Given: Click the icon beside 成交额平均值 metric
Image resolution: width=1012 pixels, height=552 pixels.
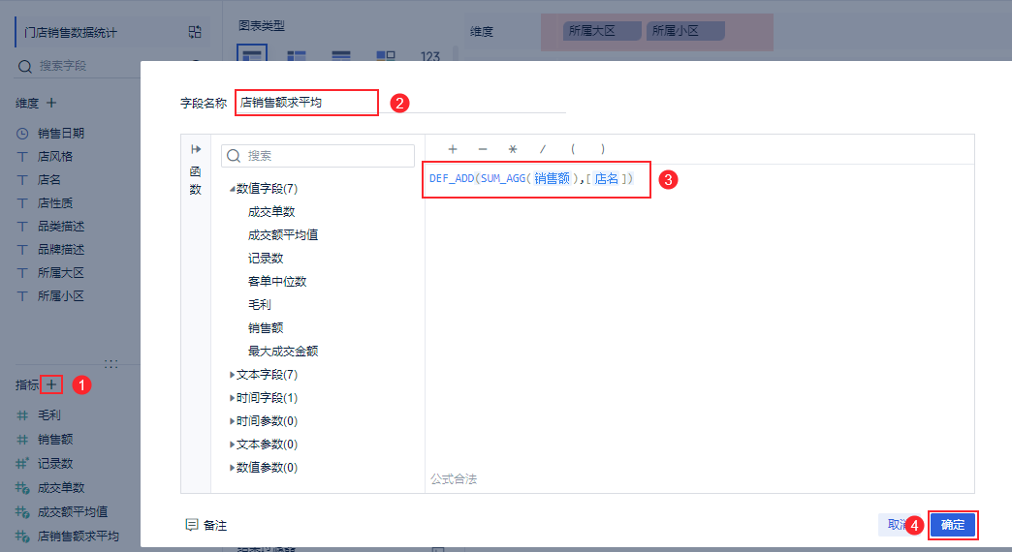Looking at the screenshot, I should point(22,512).
